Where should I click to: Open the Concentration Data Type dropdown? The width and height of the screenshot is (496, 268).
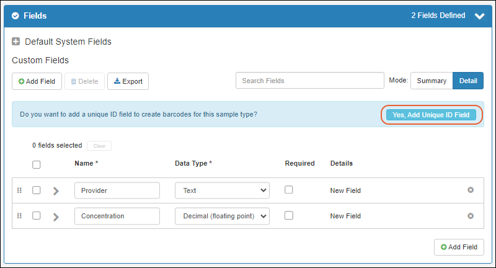[x=222, y=216]
